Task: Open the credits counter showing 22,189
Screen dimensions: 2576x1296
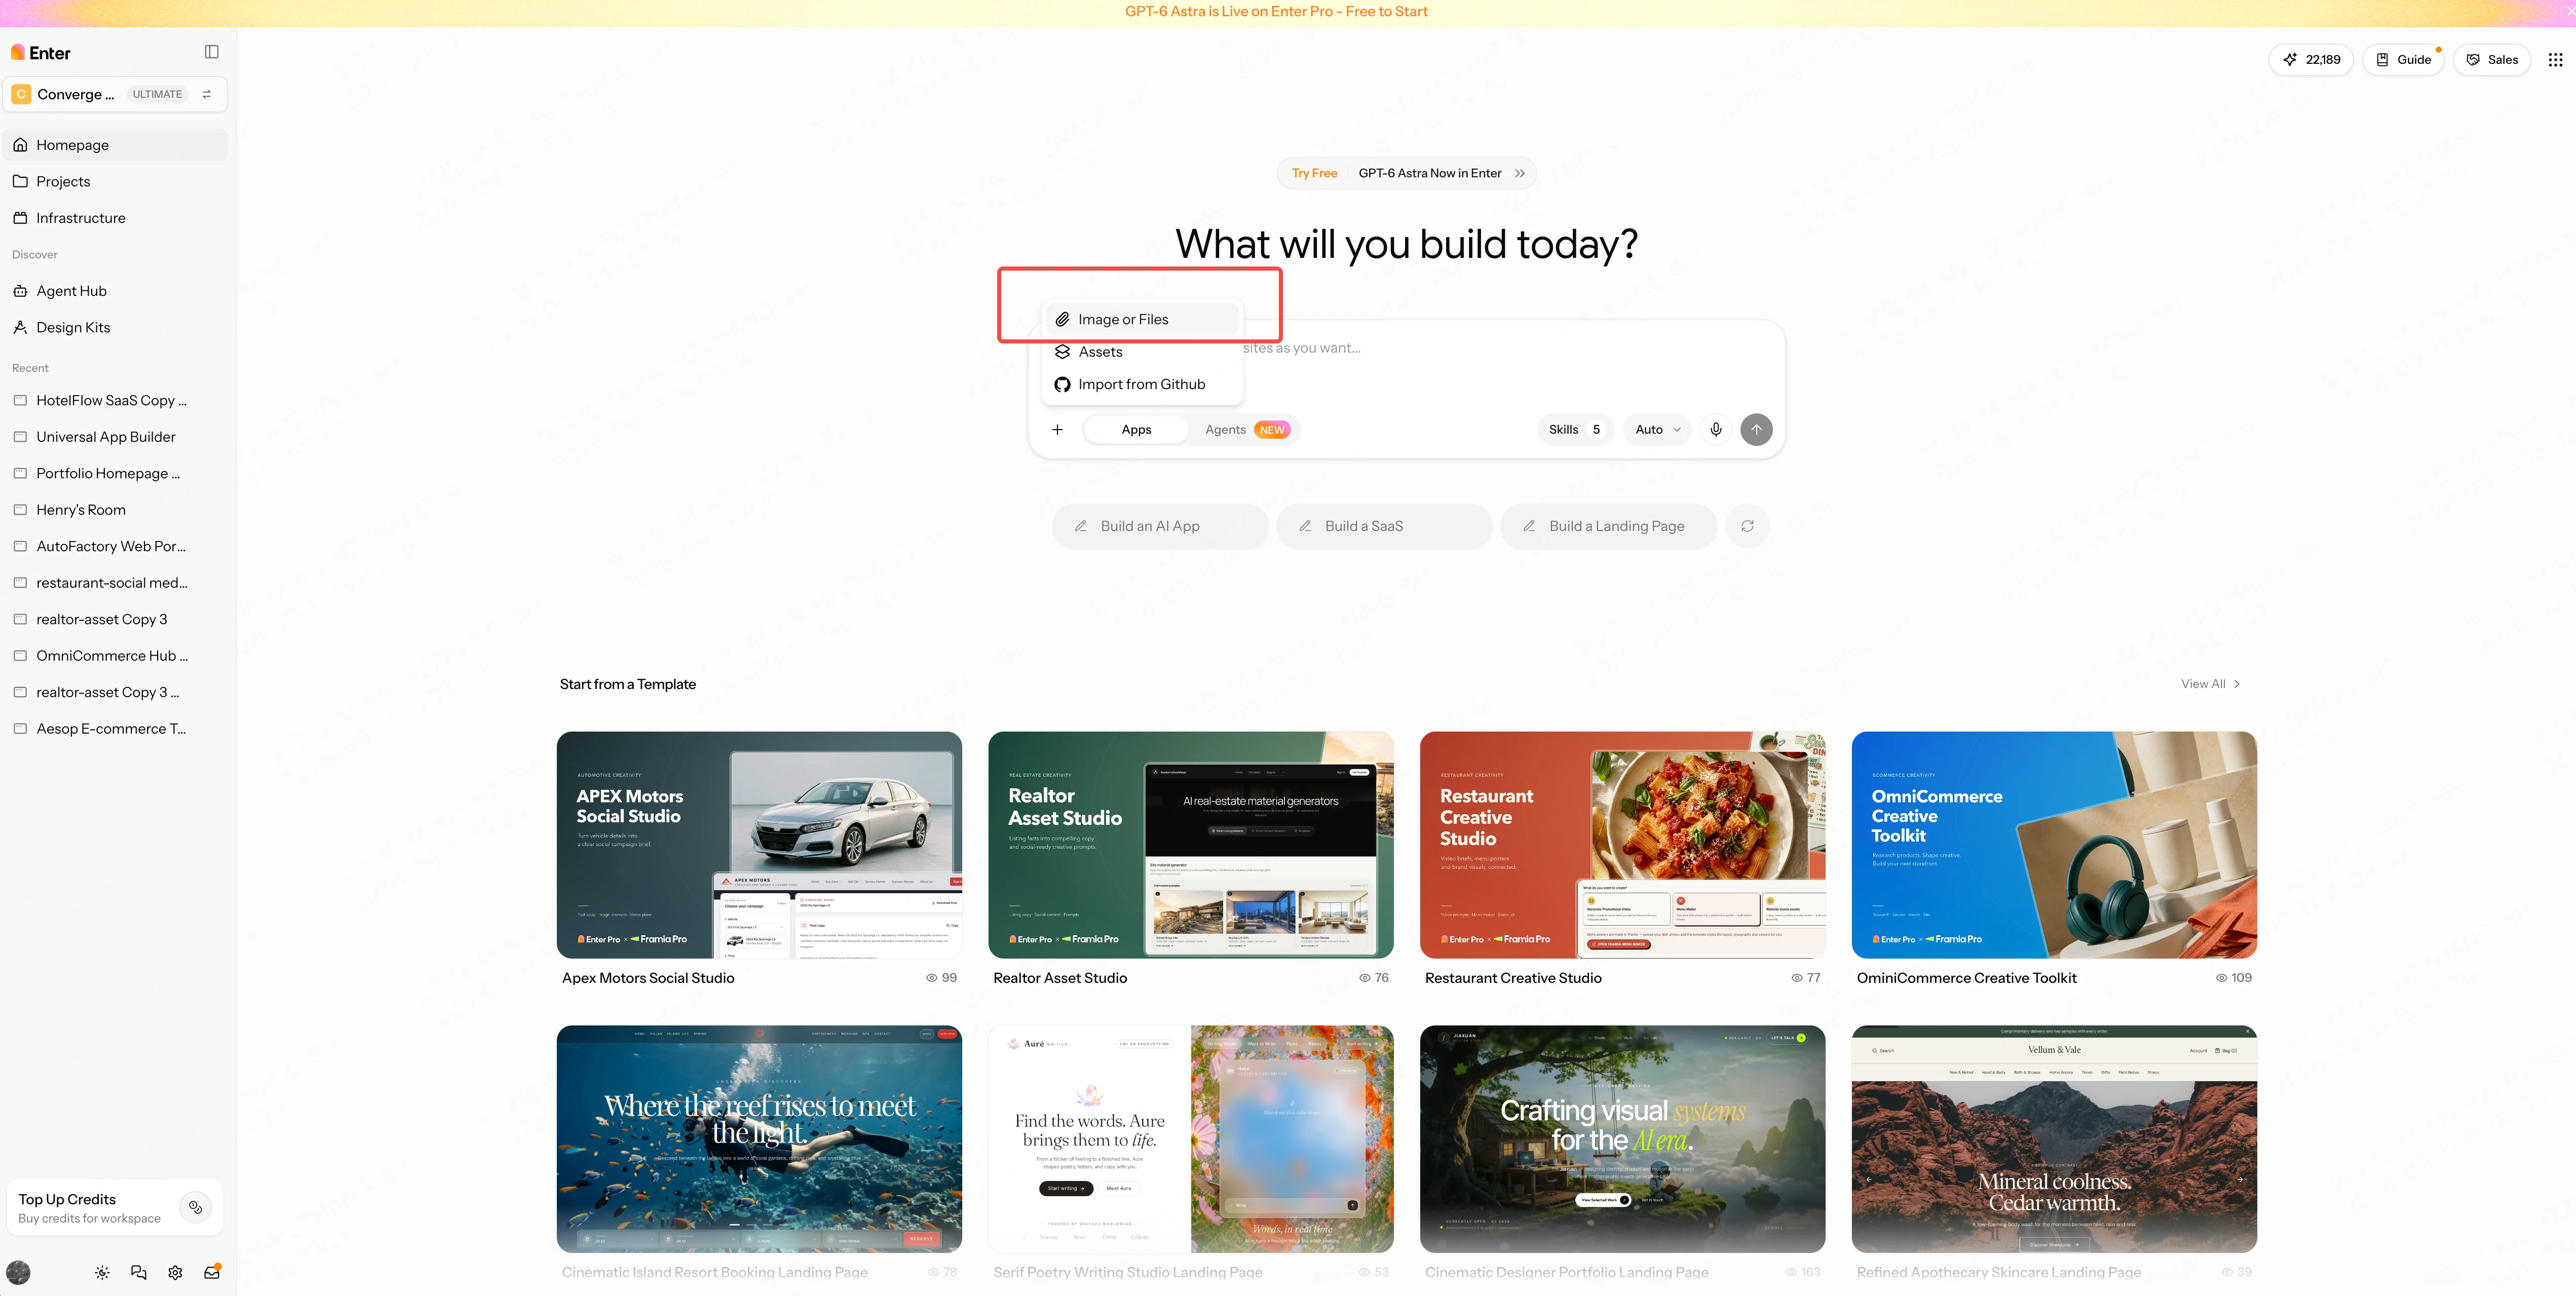Action: [2311, 59]
